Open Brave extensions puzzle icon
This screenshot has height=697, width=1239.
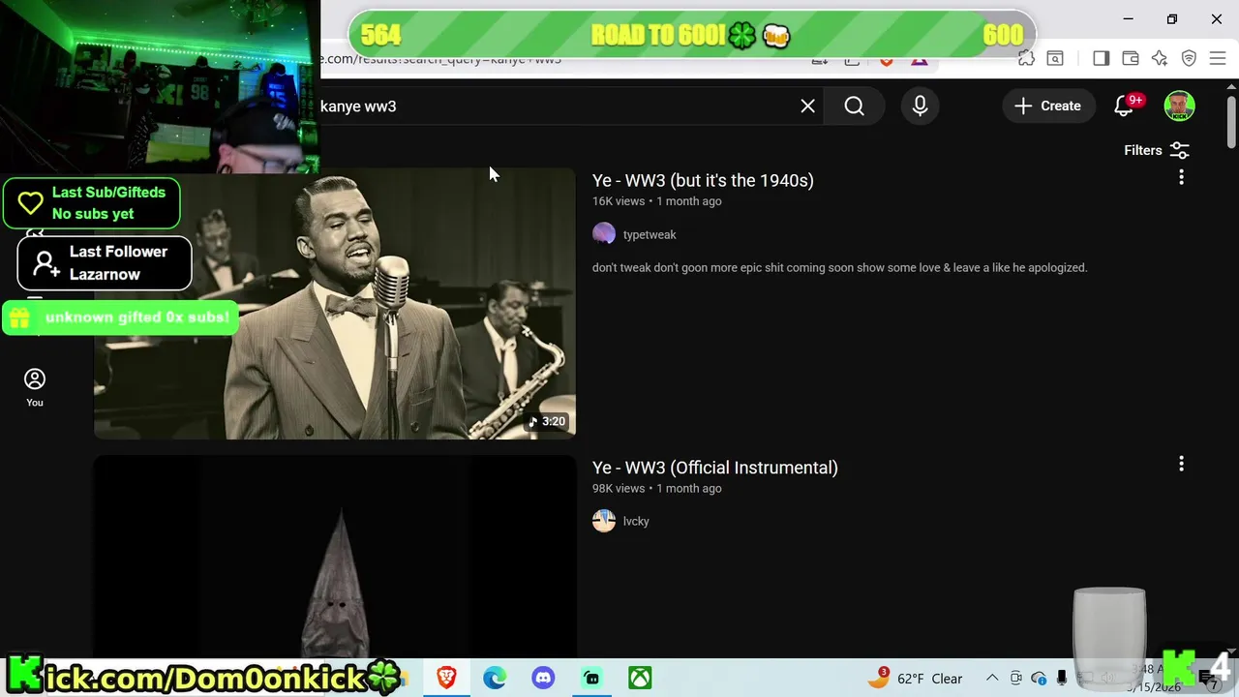coord(1026,59)
